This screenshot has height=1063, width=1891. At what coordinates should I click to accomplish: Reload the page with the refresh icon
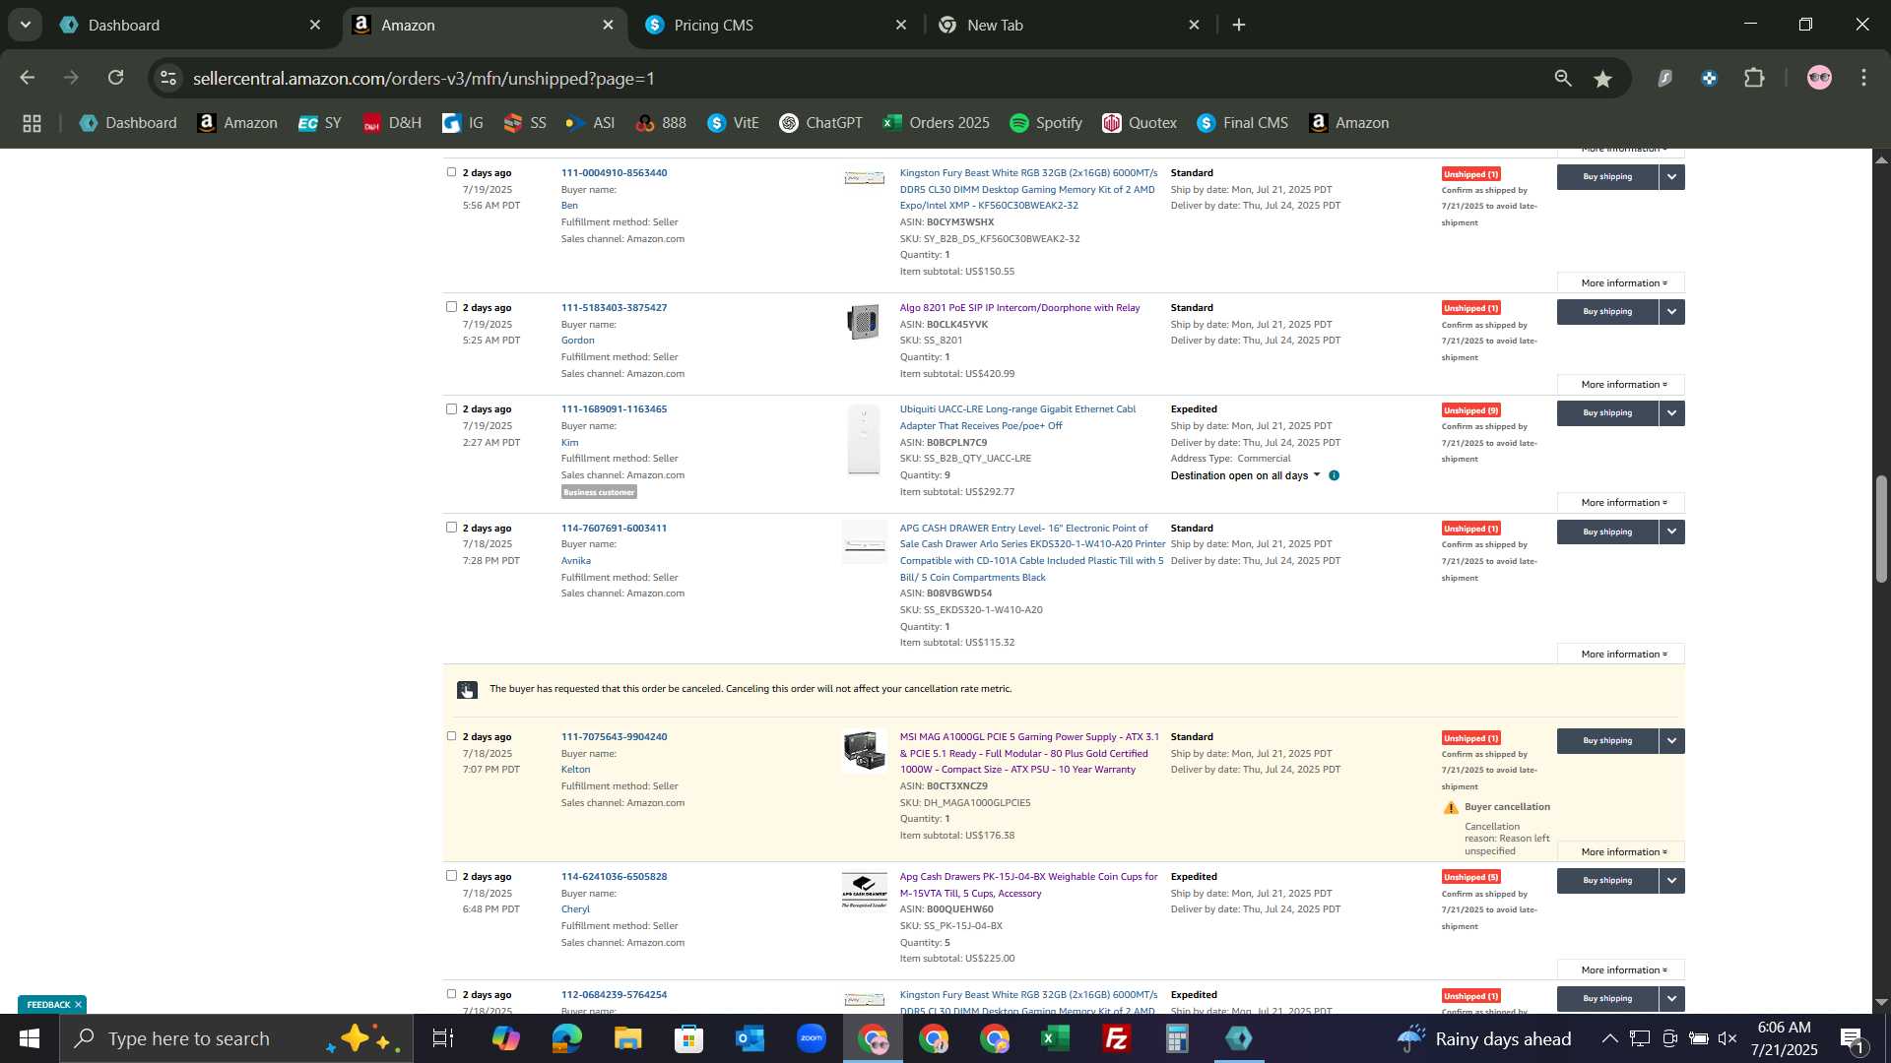tap(116, 78)
